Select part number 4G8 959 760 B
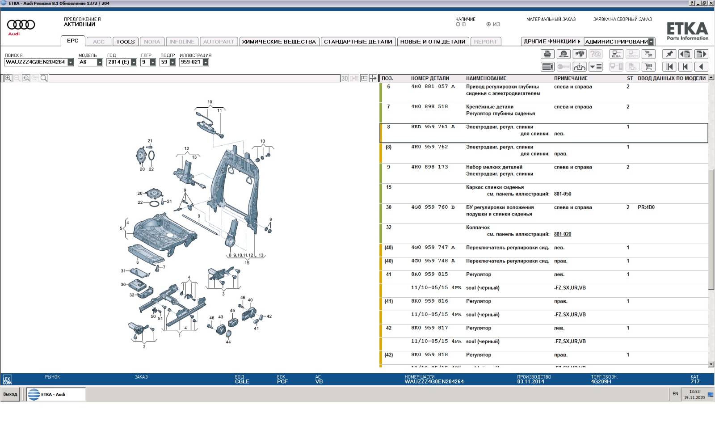 coord(433,207)
